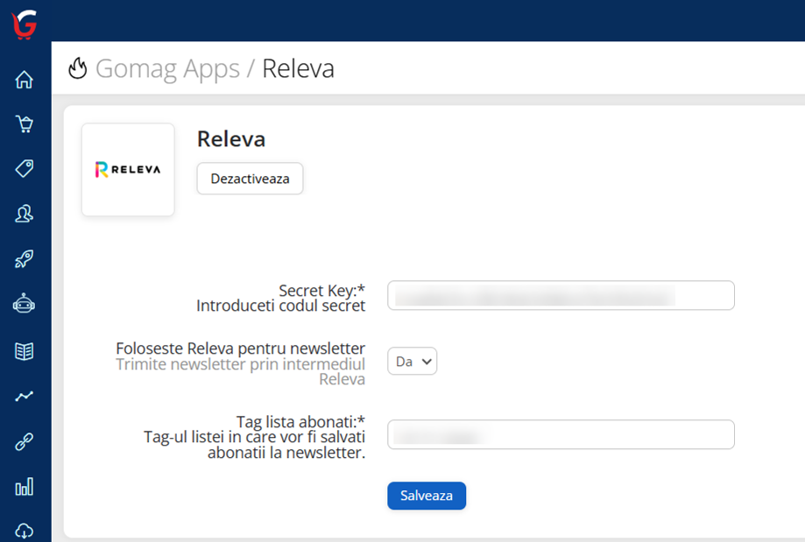
Task: Click the Gomag logo in sidebar
Action: [25, 25]
